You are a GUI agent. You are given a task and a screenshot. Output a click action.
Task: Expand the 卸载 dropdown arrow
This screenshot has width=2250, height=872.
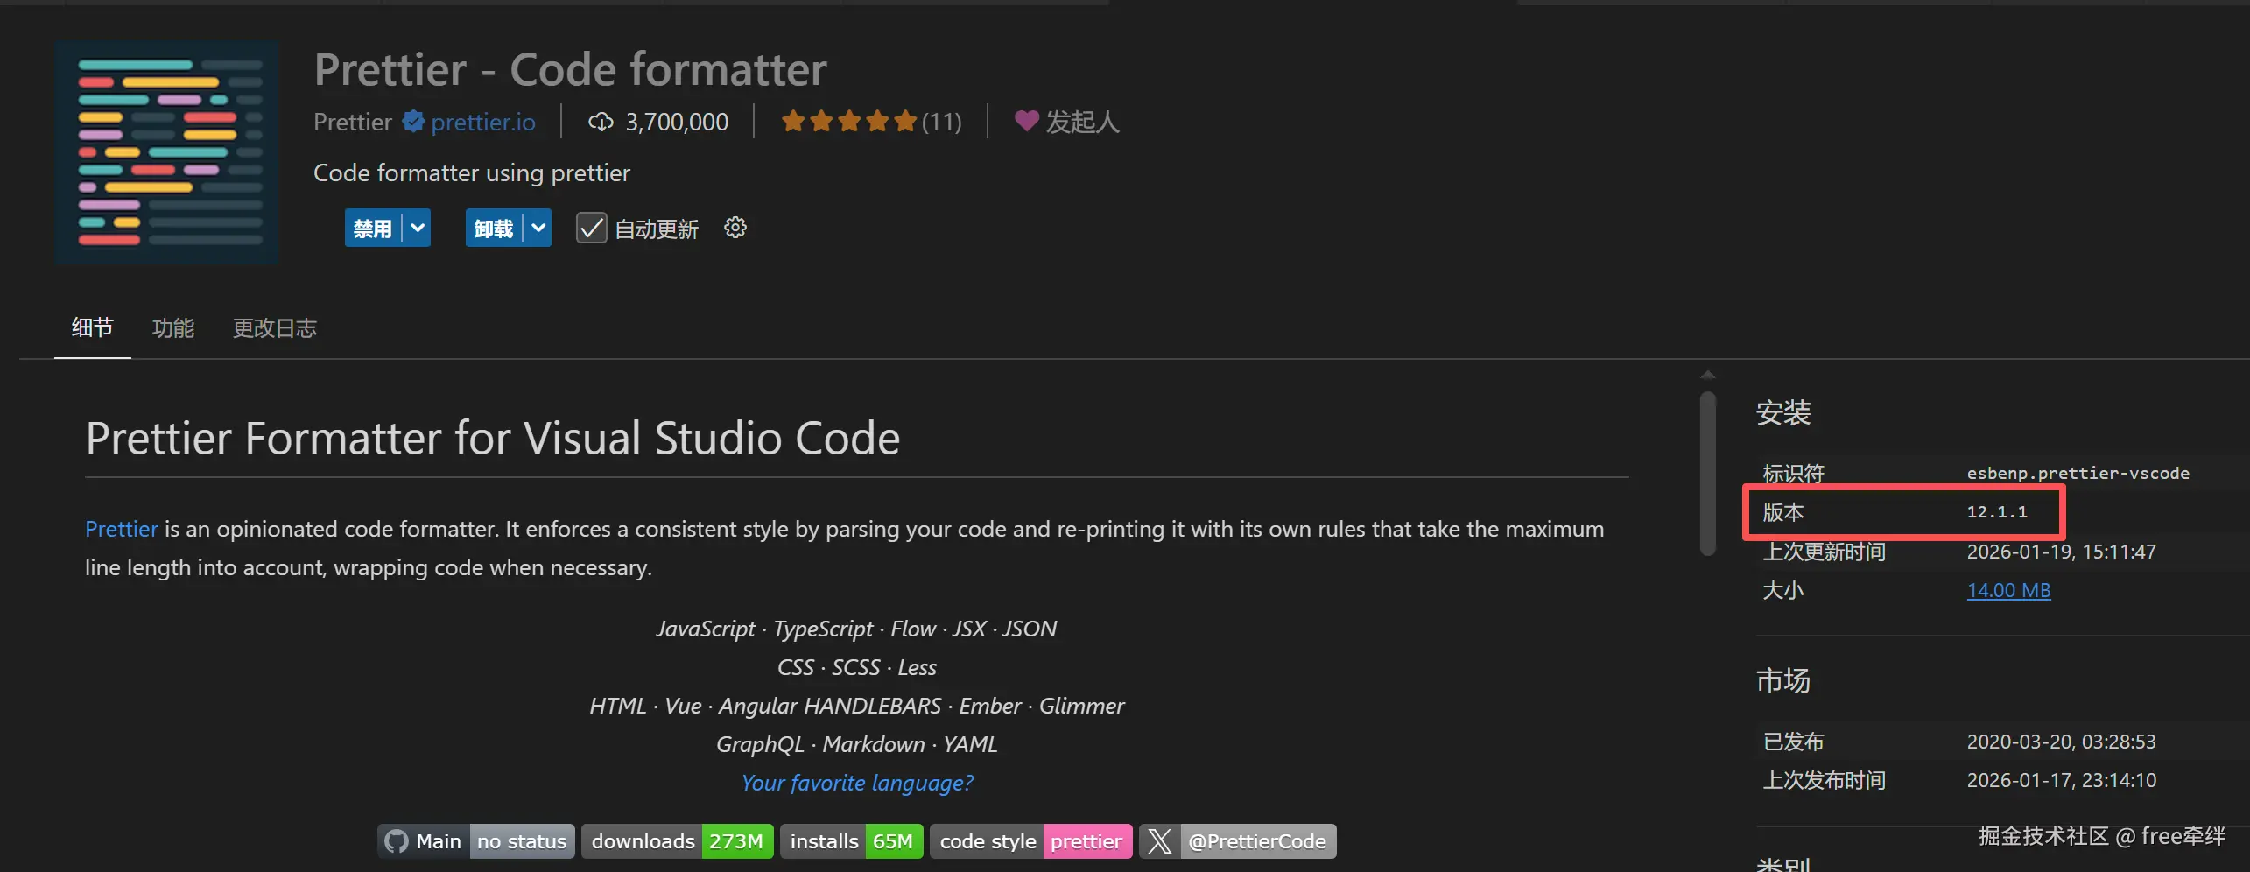538,229
